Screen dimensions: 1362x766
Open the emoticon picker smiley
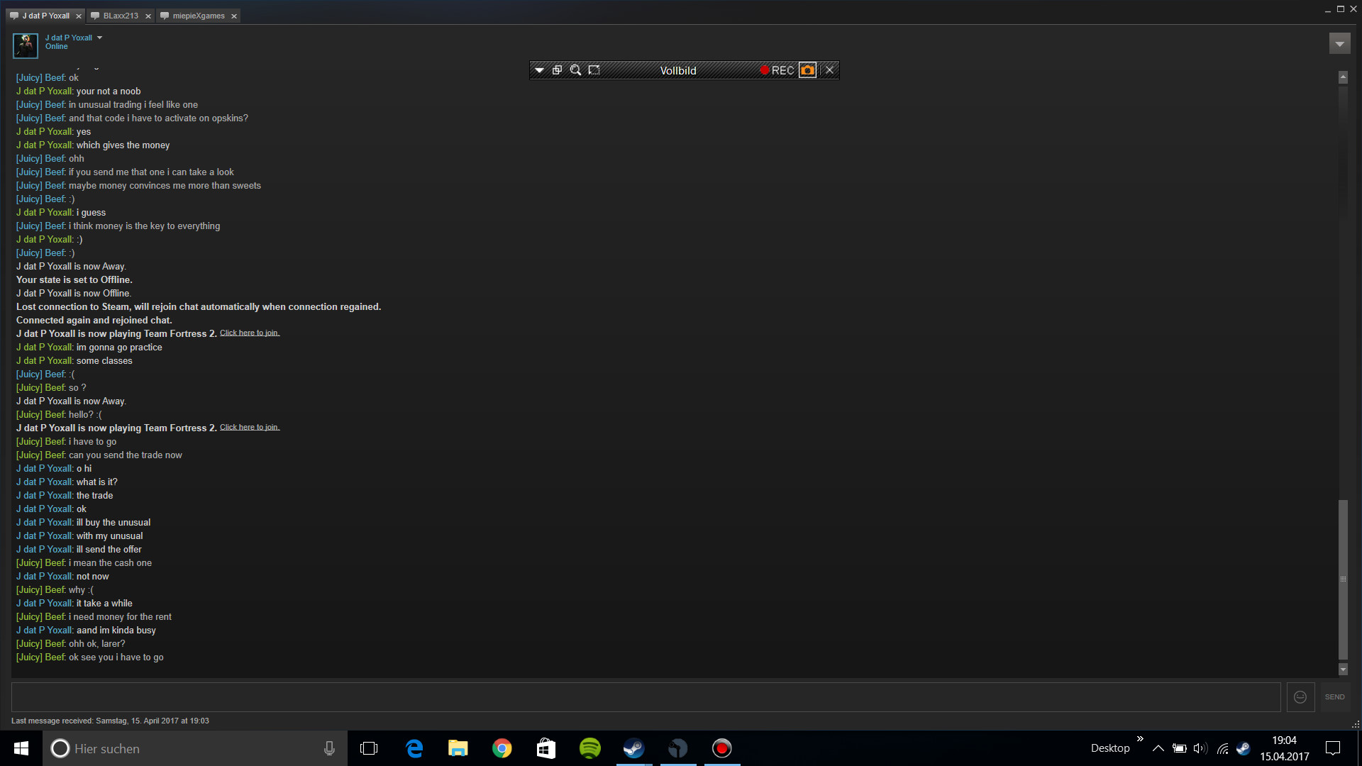(1300, 697)
